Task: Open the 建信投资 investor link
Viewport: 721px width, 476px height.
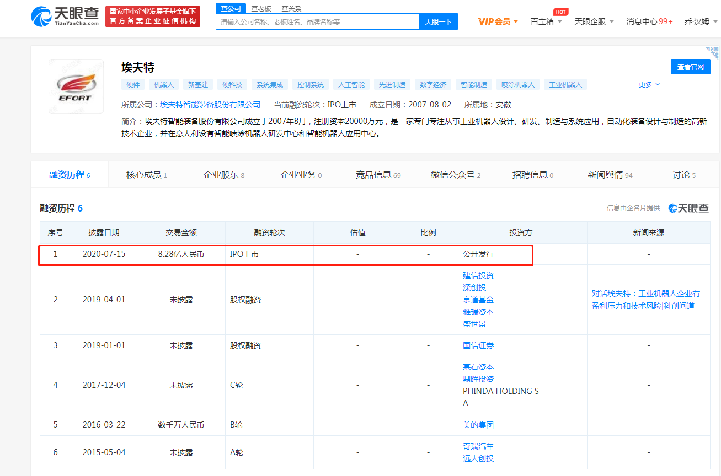Action: pos(478,275)
